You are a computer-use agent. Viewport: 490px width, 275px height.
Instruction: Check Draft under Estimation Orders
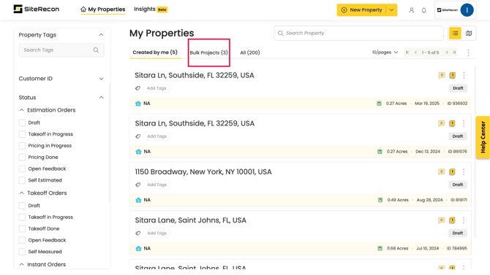[22, 123]
